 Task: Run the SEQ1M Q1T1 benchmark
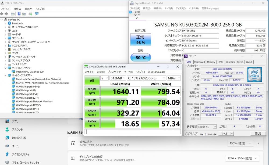(92, 102)
